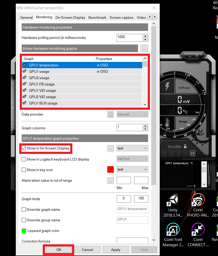The width and height of the screenshot is (218, 256).
Task: Click Graph column header
Action: 58,59
